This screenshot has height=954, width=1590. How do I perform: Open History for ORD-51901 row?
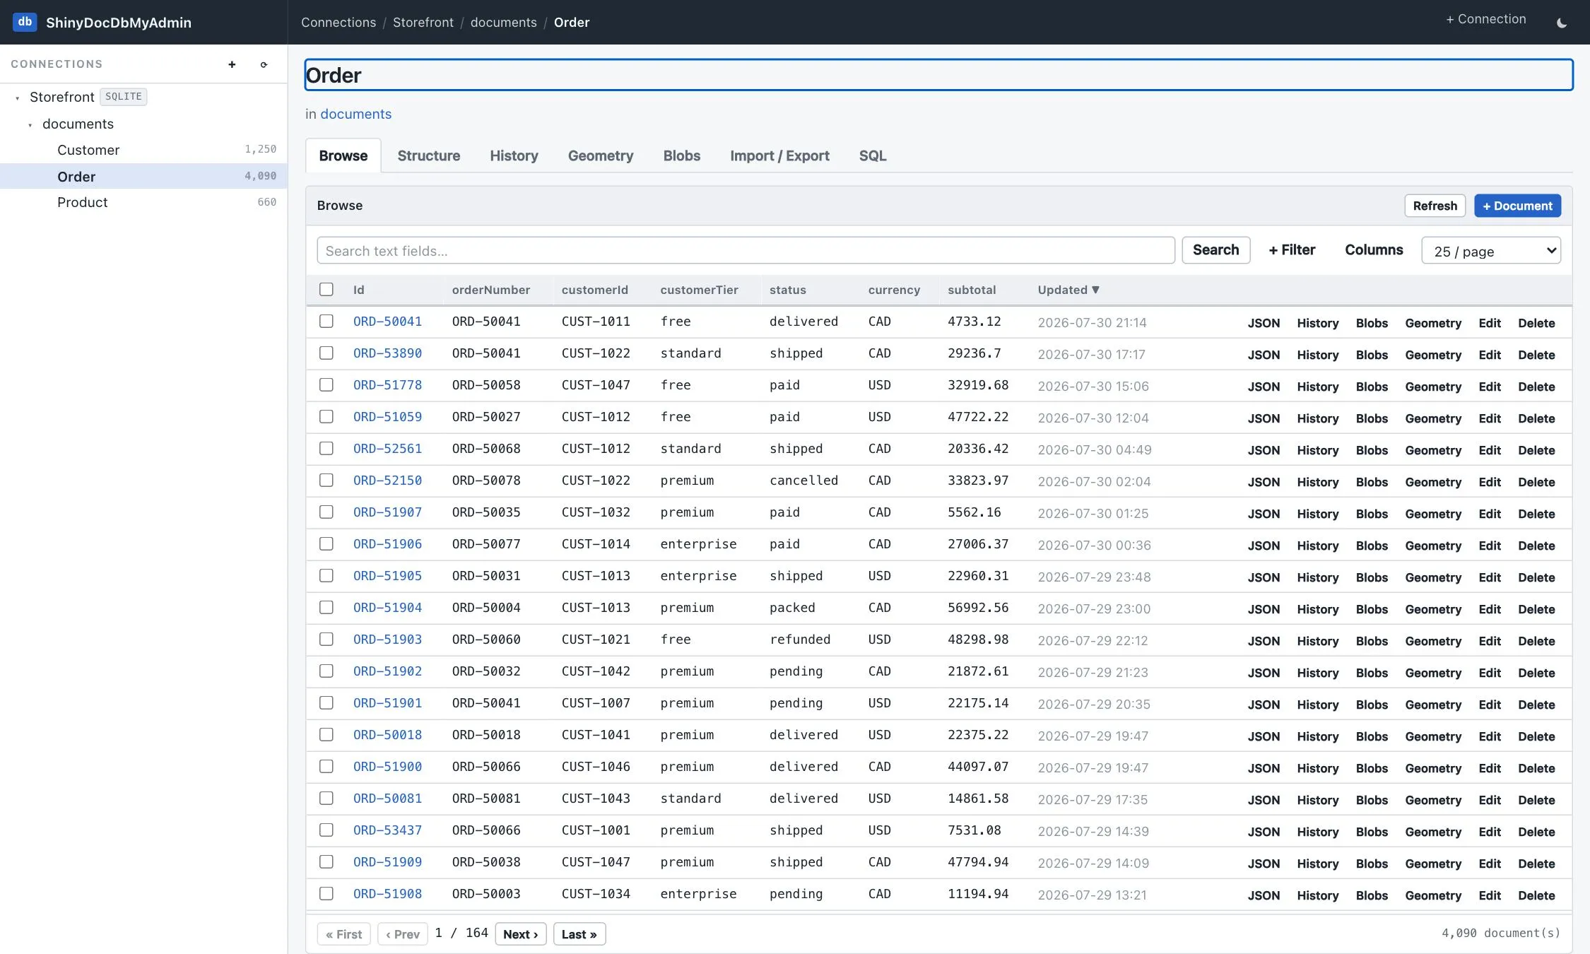point(1317,705)
